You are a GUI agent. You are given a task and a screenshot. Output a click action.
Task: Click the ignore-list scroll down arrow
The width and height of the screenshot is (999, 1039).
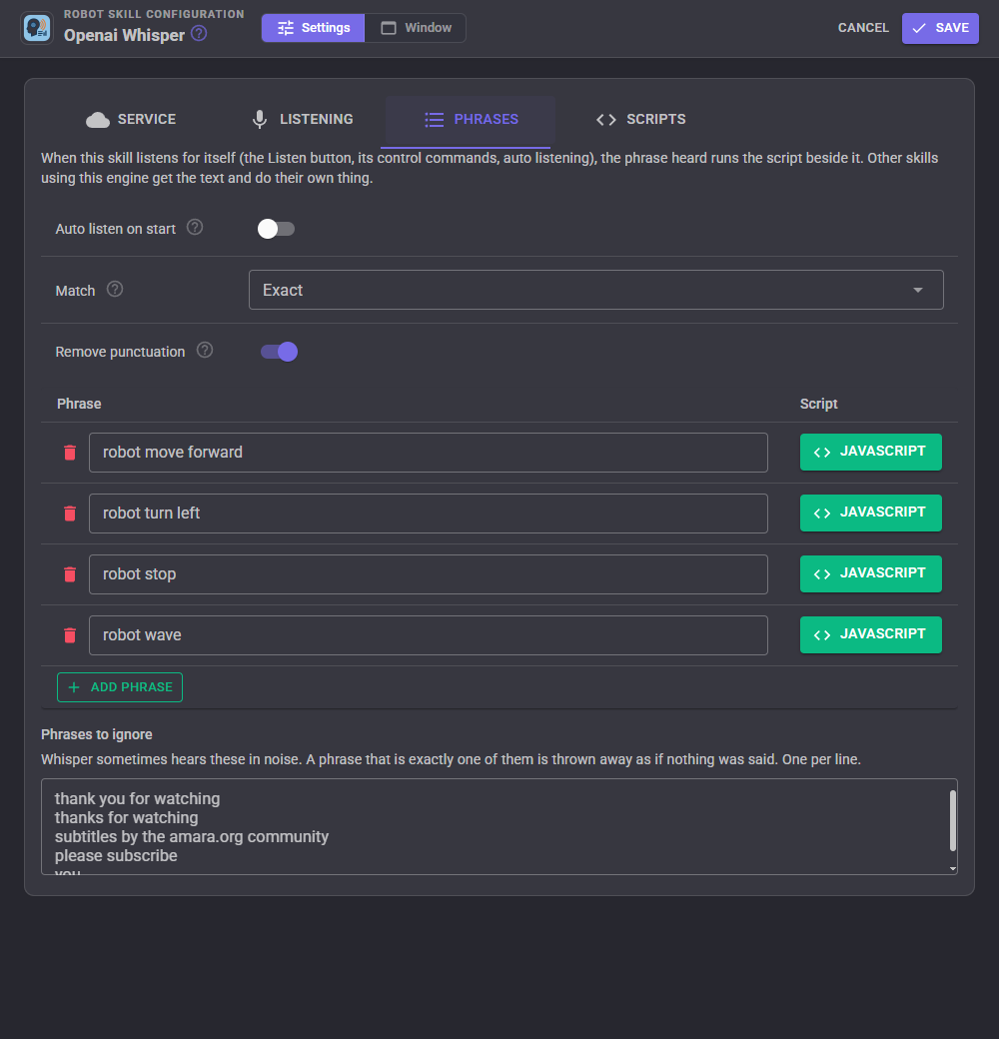click(953, 869)
